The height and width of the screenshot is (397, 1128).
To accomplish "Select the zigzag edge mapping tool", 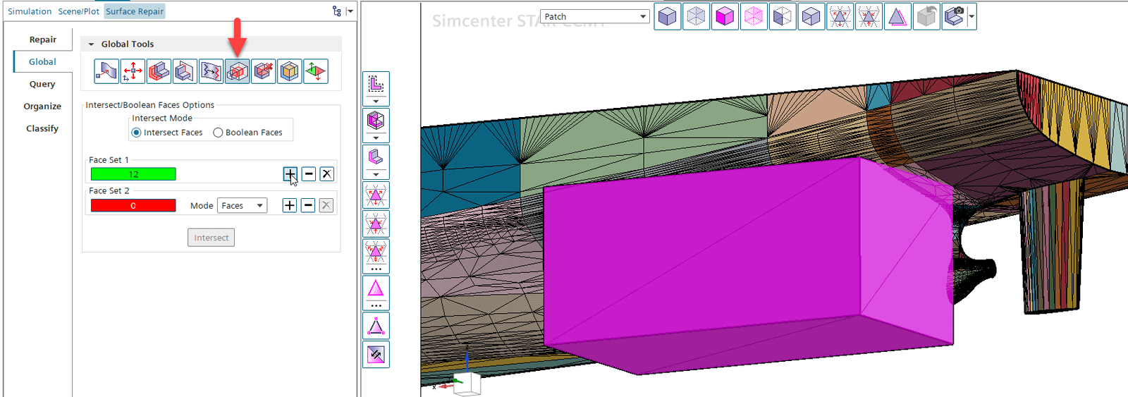I will [x=211, y=71].
